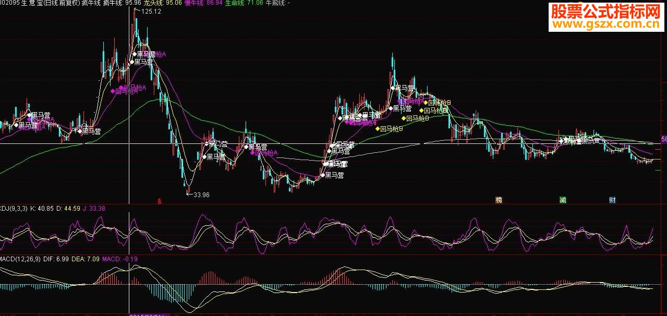Select the magenta 慢牛线 86.94 value
The width and height of the screenshot is (667, 316).
[x=203, y=3]
